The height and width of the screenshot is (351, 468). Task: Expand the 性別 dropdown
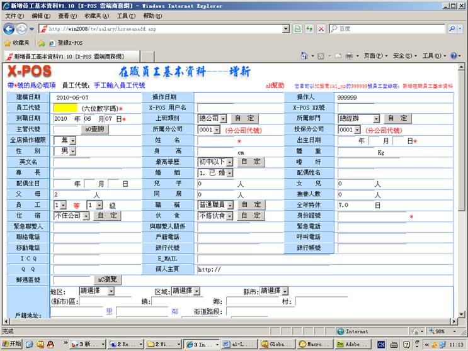[72, 152]
